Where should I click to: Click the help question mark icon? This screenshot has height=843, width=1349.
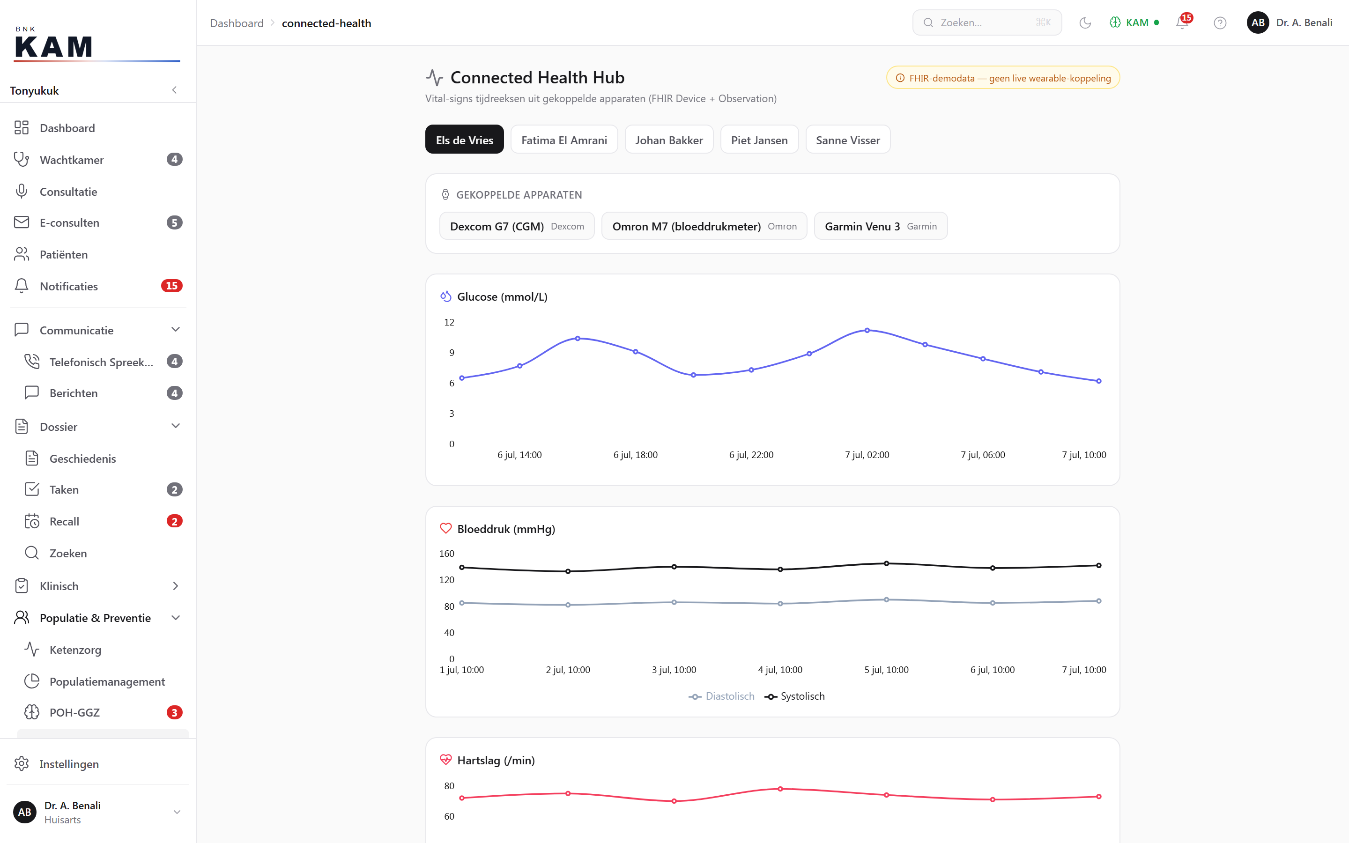pyautogui.click(x=1220, y=23)
